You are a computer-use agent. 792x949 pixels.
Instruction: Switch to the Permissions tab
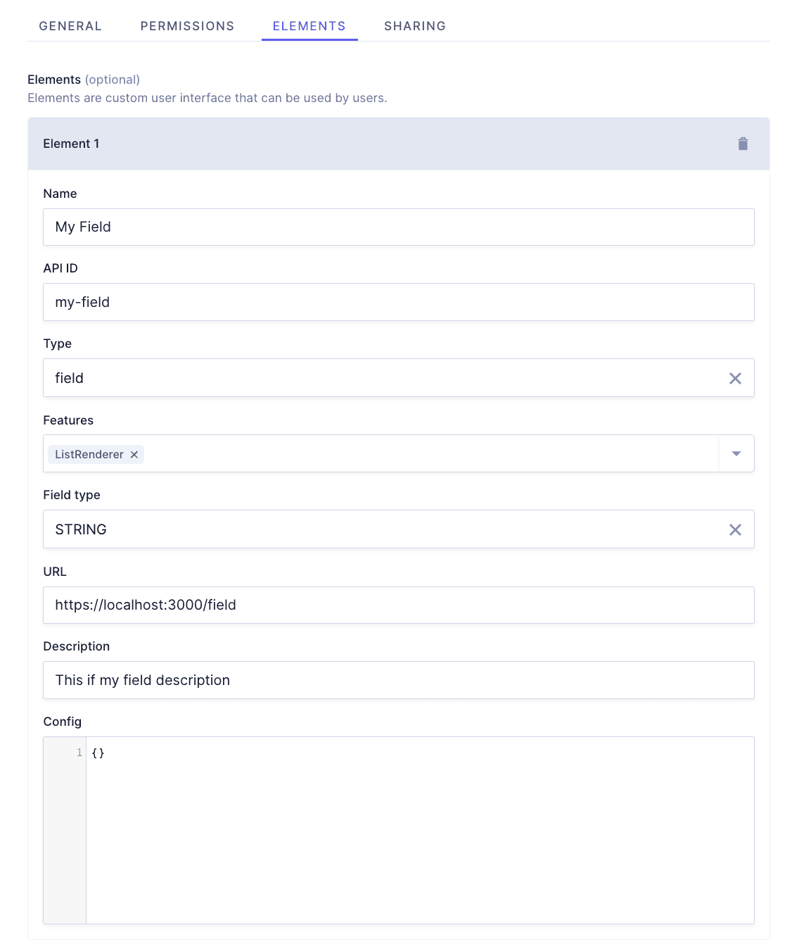click(x=187, y=26)
